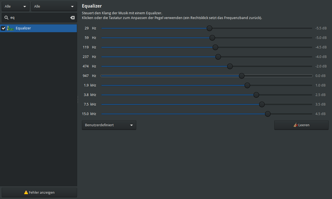Click the 947 Hz slider handle
Viewport: 332px width, 199px height.
click(242, 76)
